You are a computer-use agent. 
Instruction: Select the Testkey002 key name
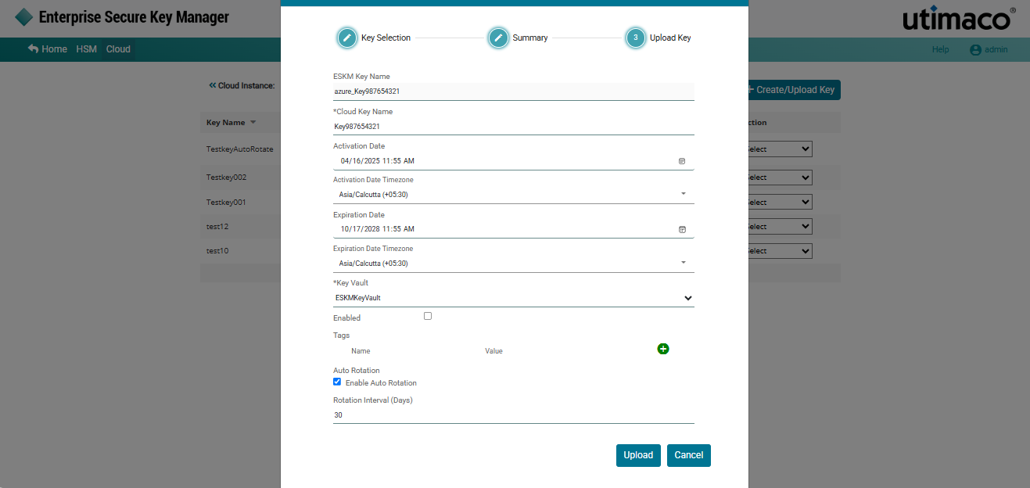227,178
